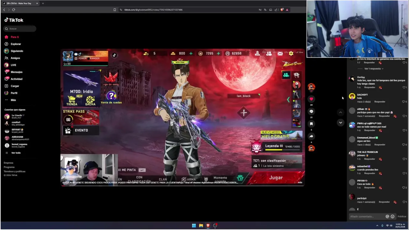Click the translate page icon
This screenshot has height=230, width=409.
point(265,10)
